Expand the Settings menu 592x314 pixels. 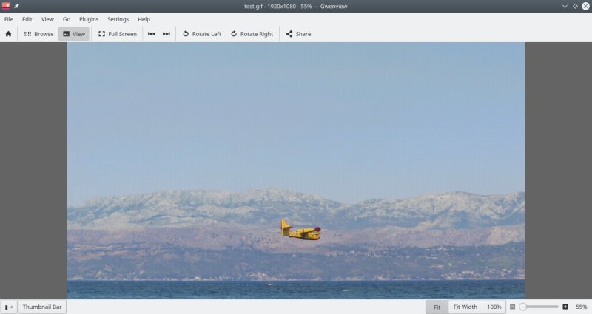click(118, 19)
